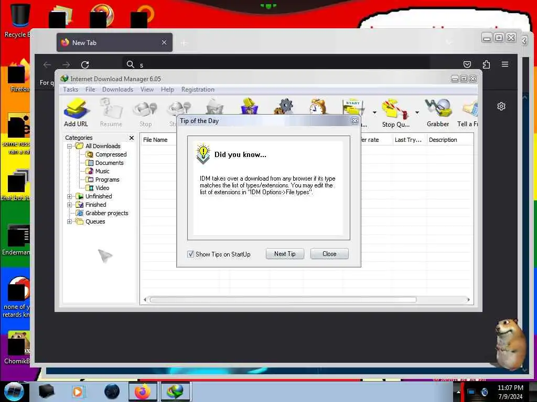Click right arrow of download list scrollbar

point(468,300)
